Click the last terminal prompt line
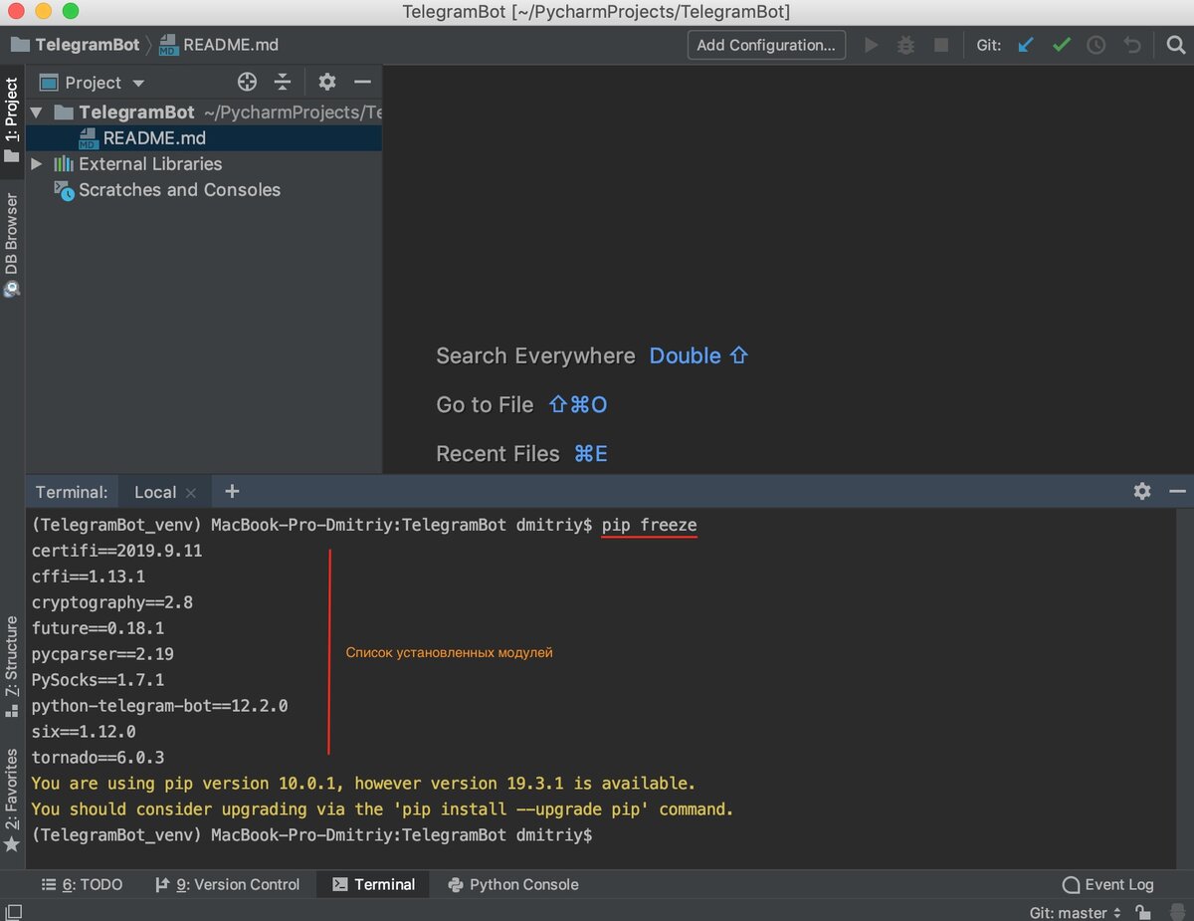The height and width of the screenshot is (921, 1194). [311, 835]
